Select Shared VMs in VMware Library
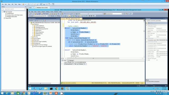Viewport: 169px width, 95px height. click(8, 18)
